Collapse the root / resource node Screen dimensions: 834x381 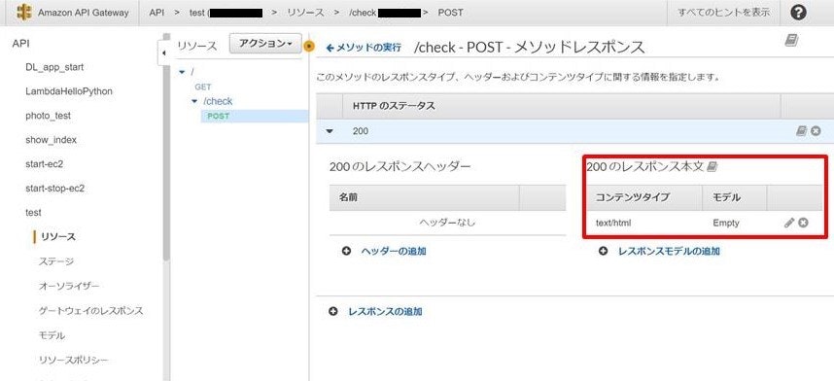(x=183, y=71)
